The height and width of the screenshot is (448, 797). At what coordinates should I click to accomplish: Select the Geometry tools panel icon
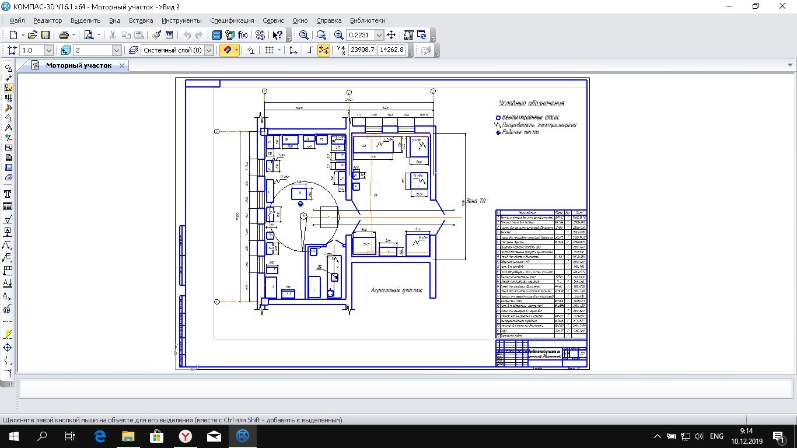pos(8,68)
